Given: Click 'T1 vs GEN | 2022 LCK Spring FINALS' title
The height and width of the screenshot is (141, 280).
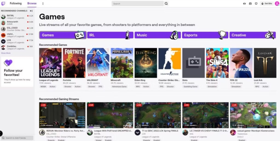Looking at the screenshot, I should point(160,131).
